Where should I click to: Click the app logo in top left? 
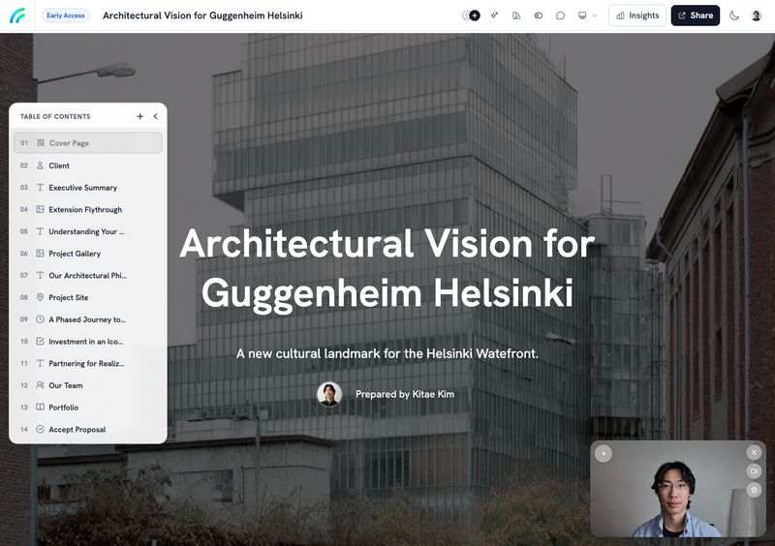(18, 15)
